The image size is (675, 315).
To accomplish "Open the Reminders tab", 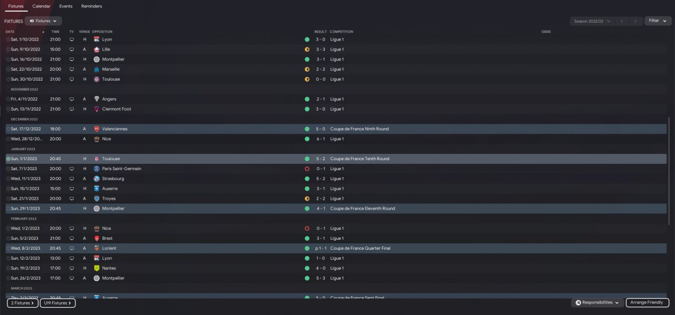I will pyautogui.click(x=92, y=6).
